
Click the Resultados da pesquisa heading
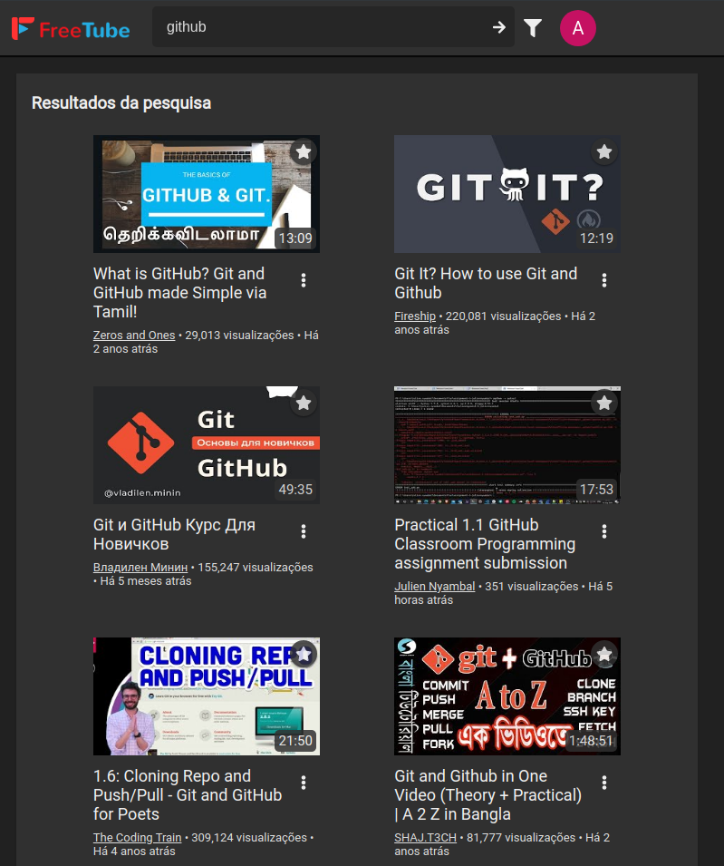(x=121, y=103)
